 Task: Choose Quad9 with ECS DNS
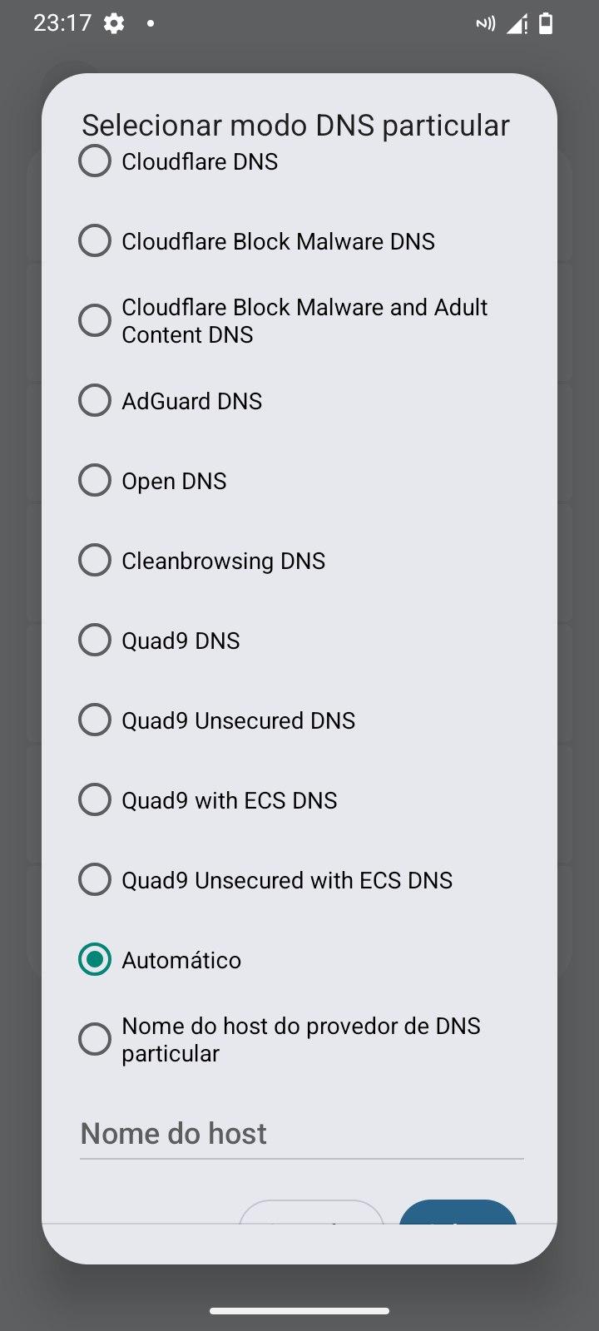[95, 800]
